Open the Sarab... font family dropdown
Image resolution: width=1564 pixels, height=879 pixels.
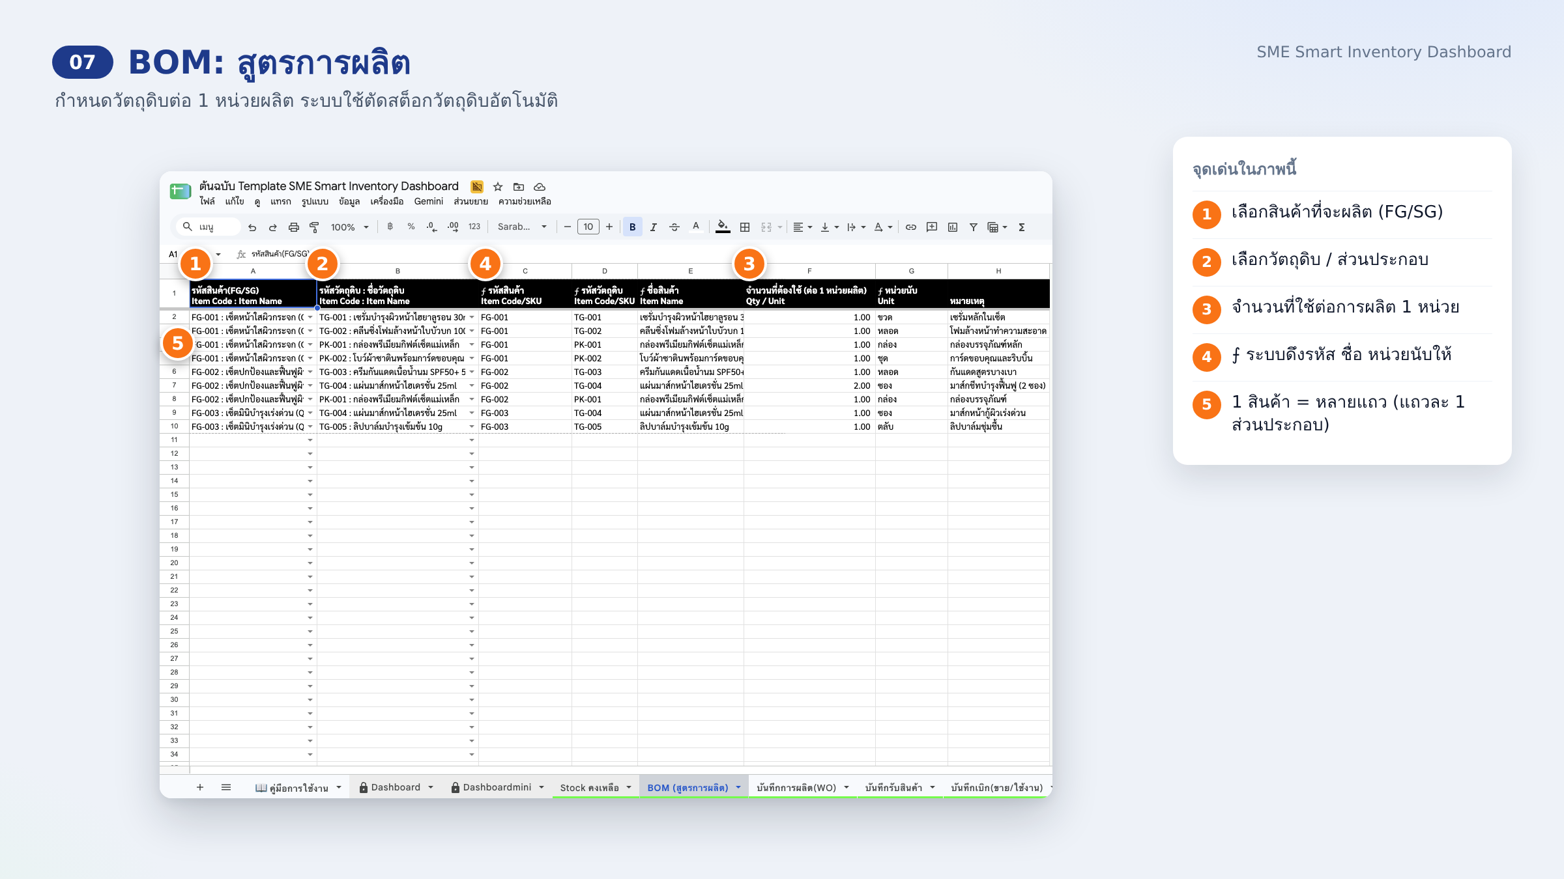pos(522,227)
